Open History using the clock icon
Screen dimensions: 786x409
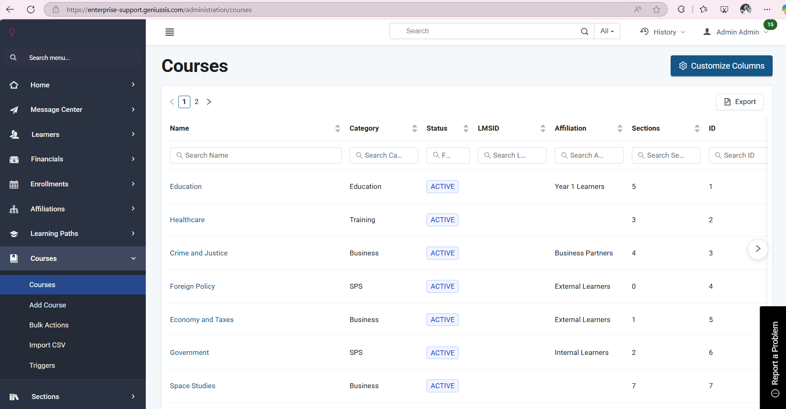pos(644,31)
